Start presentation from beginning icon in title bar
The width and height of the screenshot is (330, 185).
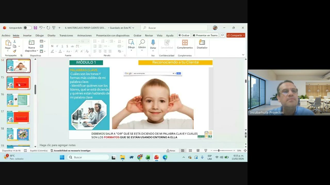pyautogui.click(x=54, y=28)
